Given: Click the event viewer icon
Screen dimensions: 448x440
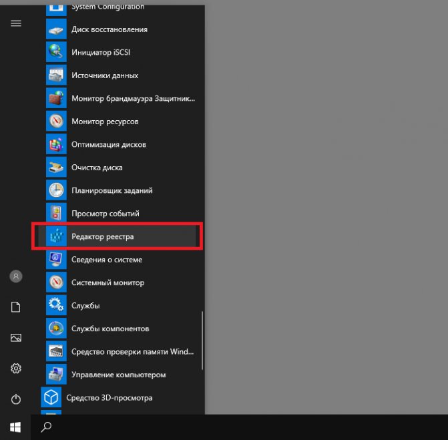Looking at the screenshot, I should tap(56, 213).
